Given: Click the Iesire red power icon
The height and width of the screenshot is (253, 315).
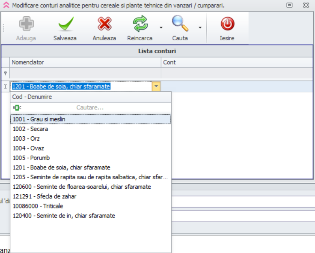Looking at the screenshot, I should 227,24.
